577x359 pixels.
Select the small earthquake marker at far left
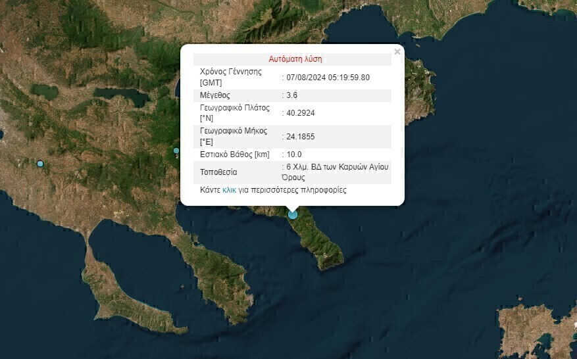tap(40, 163)
